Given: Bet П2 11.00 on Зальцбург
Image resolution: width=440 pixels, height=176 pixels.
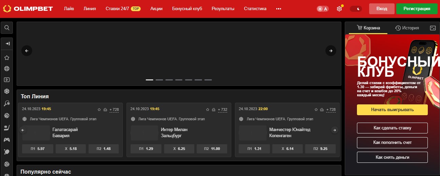Looking at the screenshot, I should point(212,149).
